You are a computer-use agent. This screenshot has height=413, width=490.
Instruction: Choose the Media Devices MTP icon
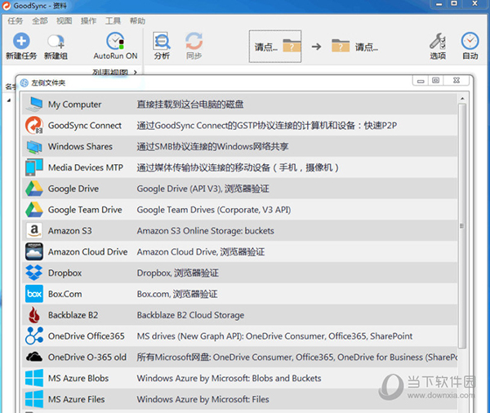(34, 167)
